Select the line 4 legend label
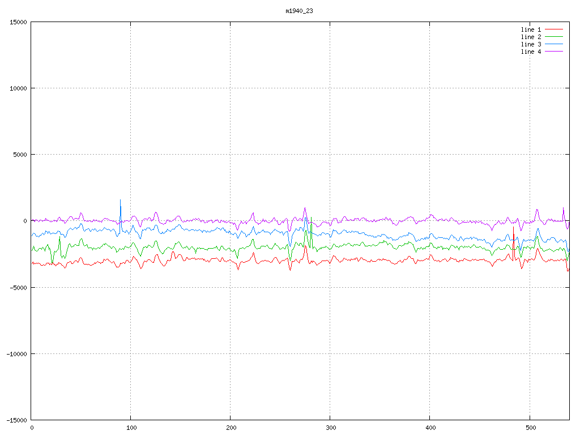 (531, 52)
